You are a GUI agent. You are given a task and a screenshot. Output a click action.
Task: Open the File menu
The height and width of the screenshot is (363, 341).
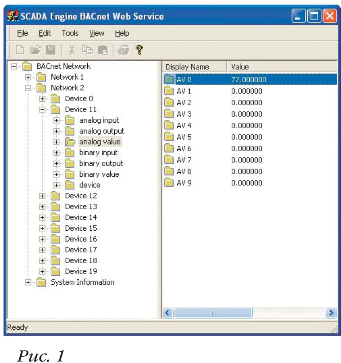tap(22, 33)
